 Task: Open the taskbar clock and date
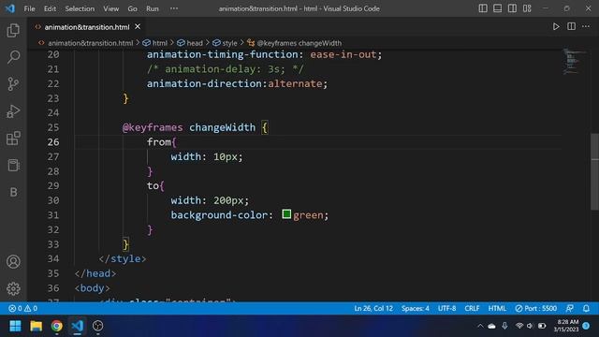tap(567, 326)
